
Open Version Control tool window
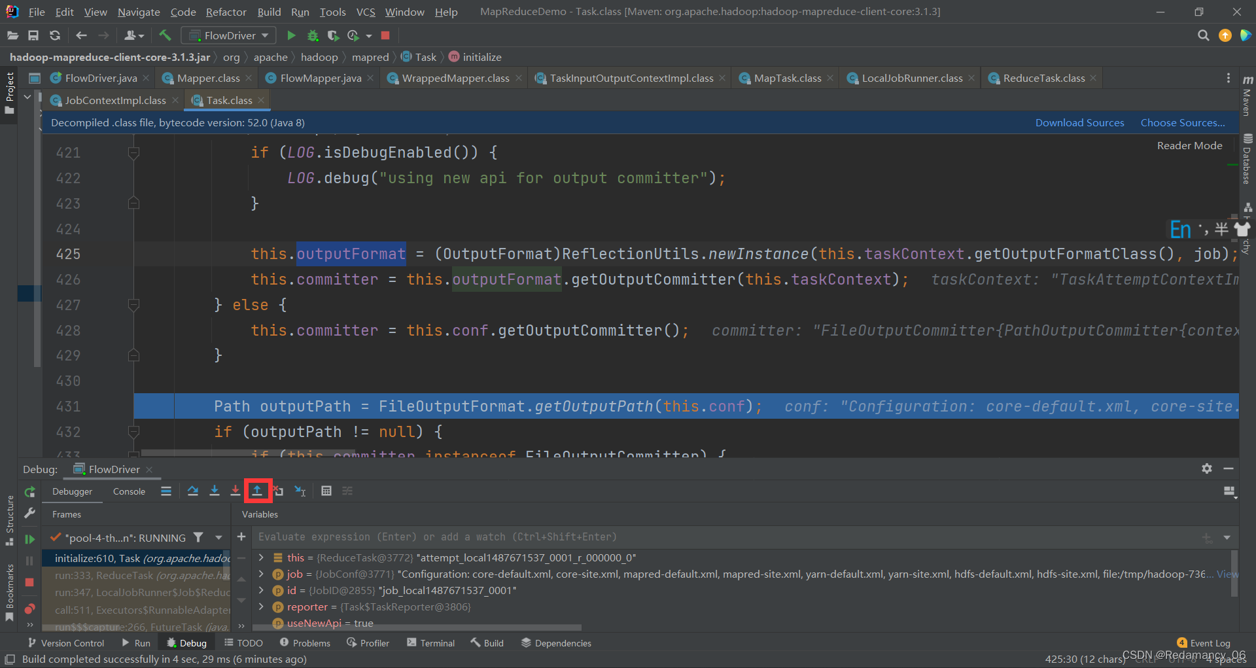[x=65, y=643]
